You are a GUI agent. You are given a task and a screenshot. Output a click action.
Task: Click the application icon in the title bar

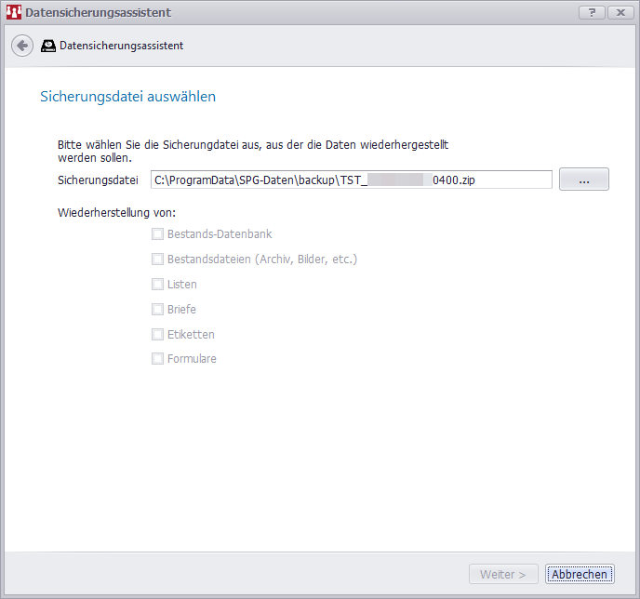(x=13, y=12)
